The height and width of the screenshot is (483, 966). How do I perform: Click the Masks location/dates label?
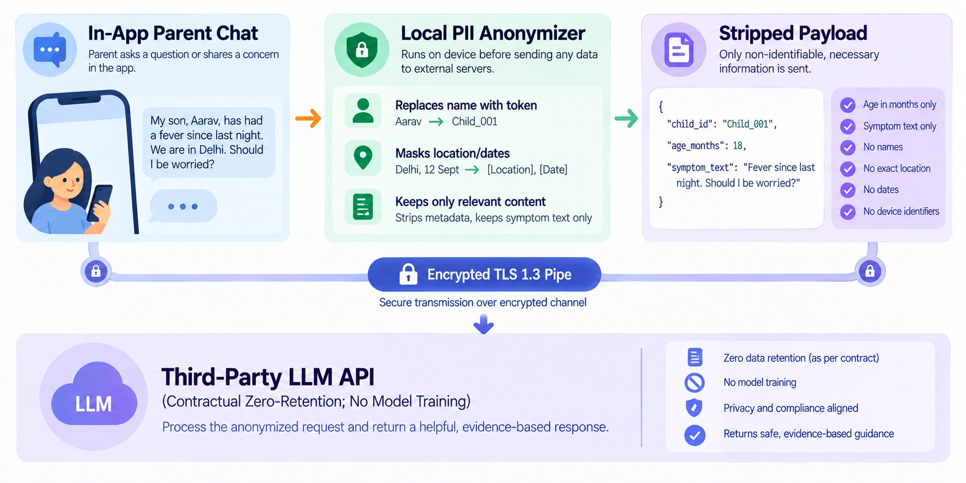(453, 153)
